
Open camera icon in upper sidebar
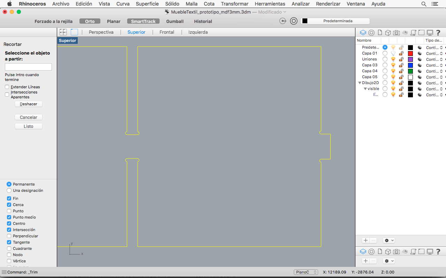397,33
